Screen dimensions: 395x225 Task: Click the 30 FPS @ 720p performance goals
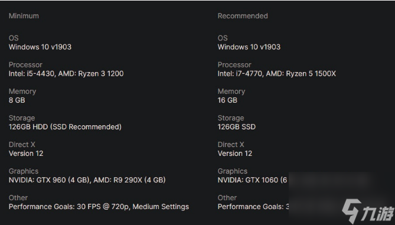pos(99,207)
